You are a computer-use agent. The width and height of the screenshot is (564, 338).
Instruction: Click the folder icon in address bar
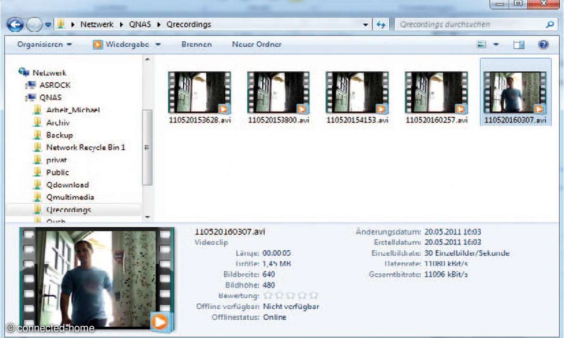(x=61, y=24)
